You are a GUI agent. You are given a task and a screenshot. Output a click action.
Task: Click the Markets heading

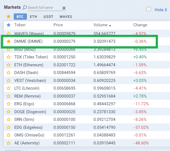click(12, 7)
